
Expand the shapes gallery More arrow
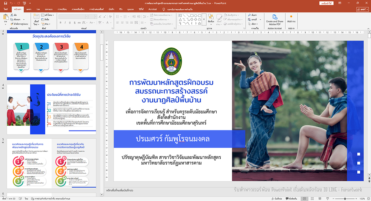tap(204, 19)
